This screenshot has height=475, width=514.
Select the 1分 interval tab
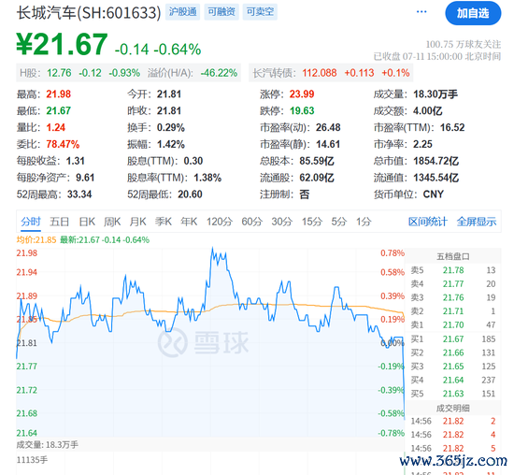pos(364,222)
